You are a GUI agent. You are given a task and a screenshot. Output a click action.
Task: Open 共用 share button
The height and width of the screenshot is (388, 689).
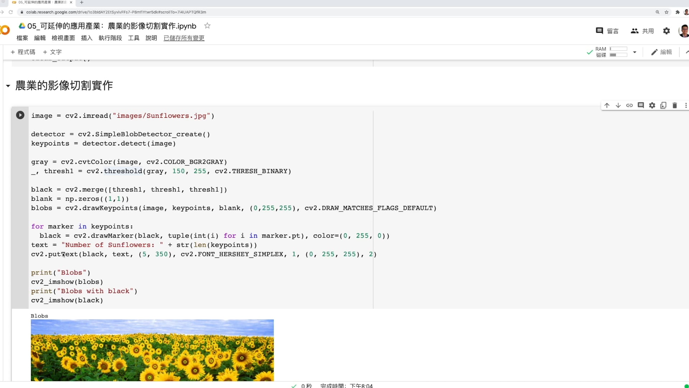(x=642, y=31)
